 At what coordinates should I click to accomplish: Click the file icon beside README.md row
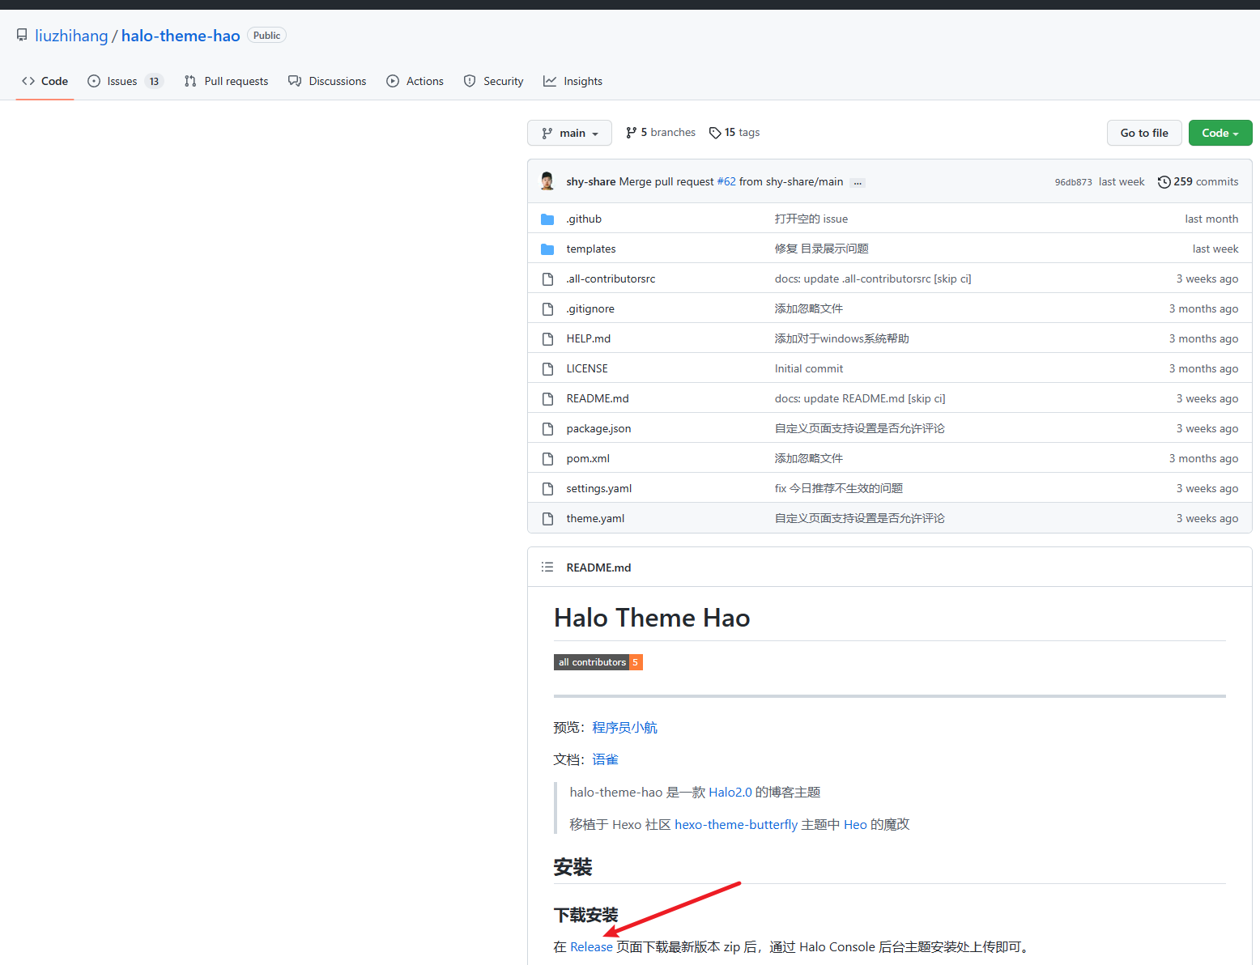click(547, 398)
